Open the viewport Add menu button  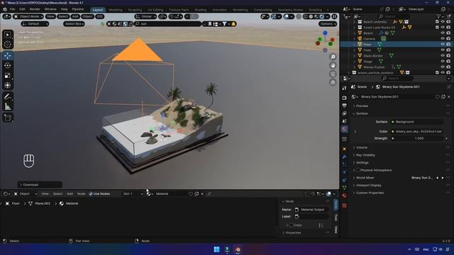pyautogui.click(x=75, y=16)
